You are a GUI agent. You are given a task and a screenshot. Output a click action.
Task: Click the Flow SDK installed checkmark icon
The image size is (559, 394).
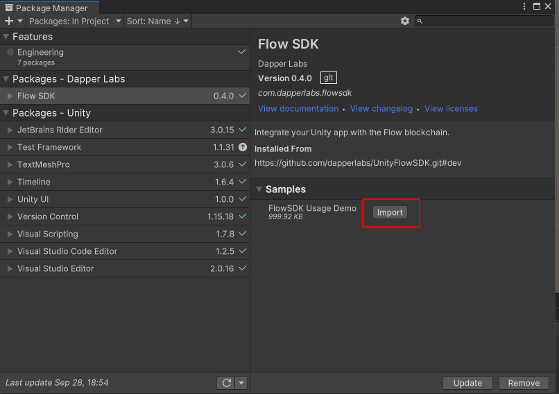242,96
